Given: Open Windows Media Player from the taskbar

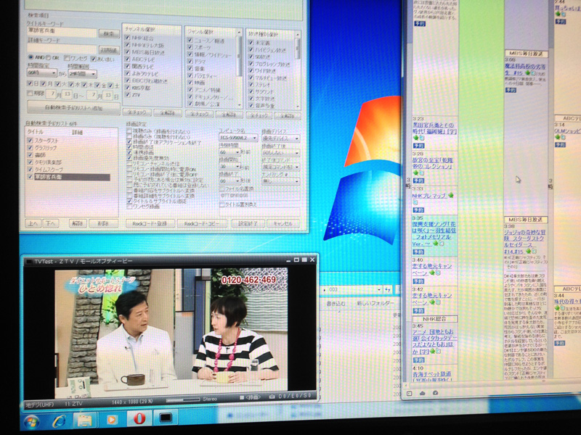Looking at the screenshot, I should click(112, 420).
